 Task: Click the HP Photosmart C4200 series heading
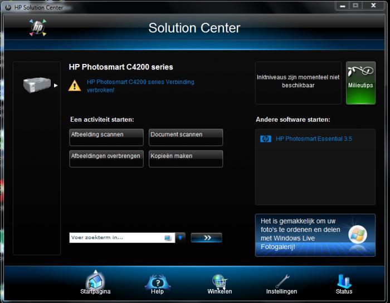coord(121,67)
